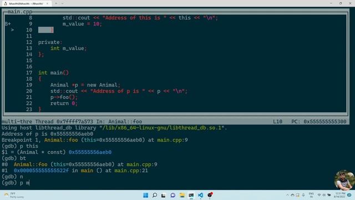The image size is (355, 200).
Task: Click the '(gdb) n' command line
Action: tap(12, 177)
